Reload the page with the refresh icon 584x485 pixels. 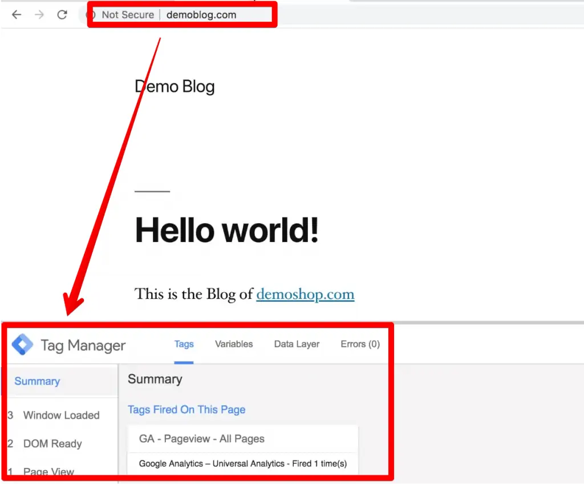click(62, 14)
